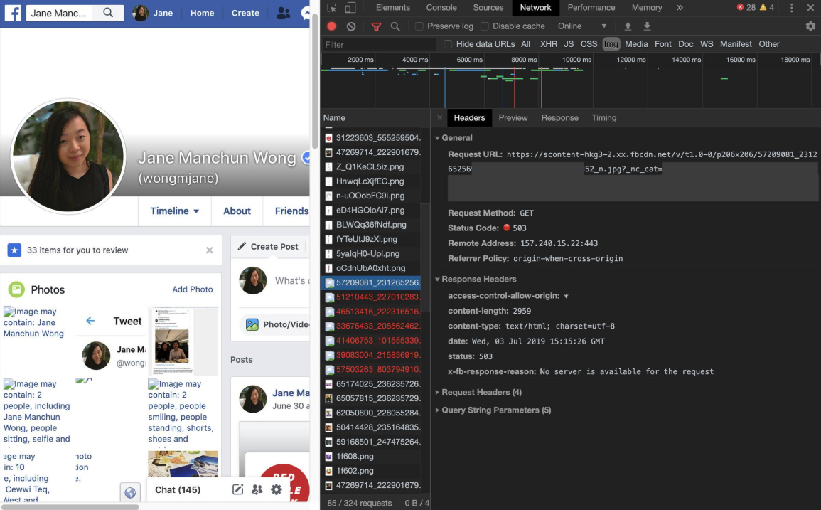Click the yellow warning count badge
The height and width of the screenshot is (510, 821).
(x=766, y=7)
